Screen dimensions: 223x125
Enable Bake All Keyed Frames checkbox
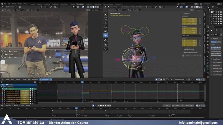(x=183, y=52)
